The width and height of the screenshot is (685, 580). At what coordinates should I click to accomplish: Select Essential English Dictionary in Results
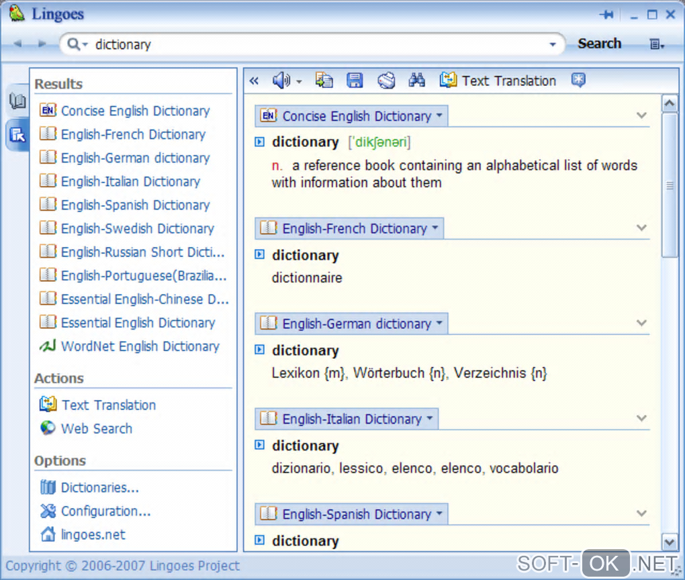coord(128,323)
